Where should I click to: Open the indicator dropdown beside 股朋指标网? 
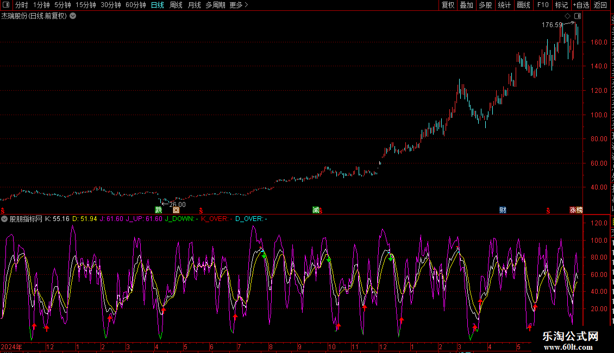[4, 219]
